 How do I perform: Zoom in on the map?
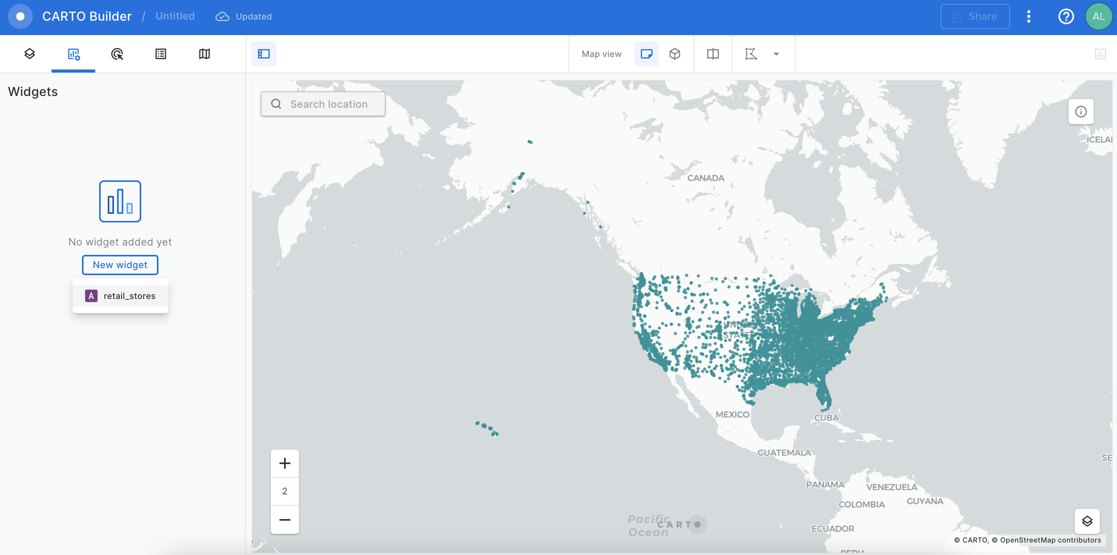click(x=285, y=463)
